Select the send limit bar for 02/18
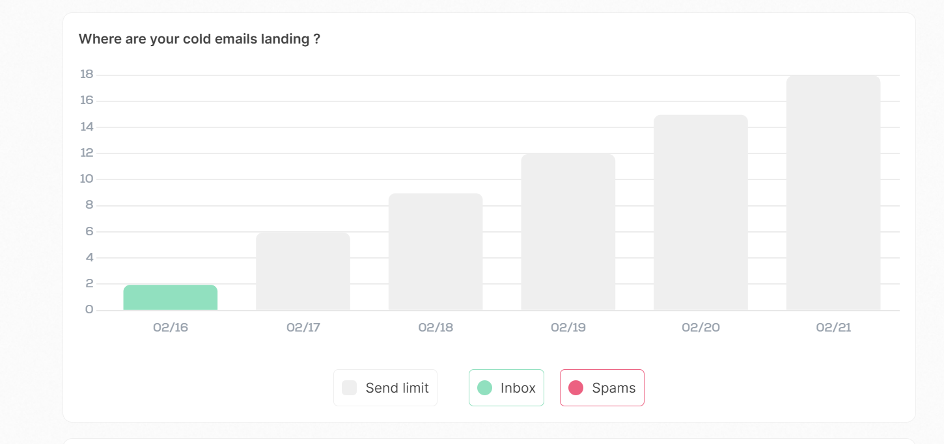The height and width of the screenshot is (444, 944). (436, 252)
